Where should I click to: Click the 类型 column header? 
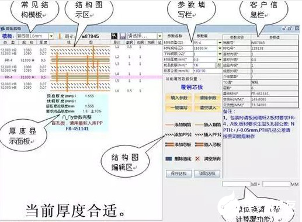pyautogui.click(x=9, y=43)
